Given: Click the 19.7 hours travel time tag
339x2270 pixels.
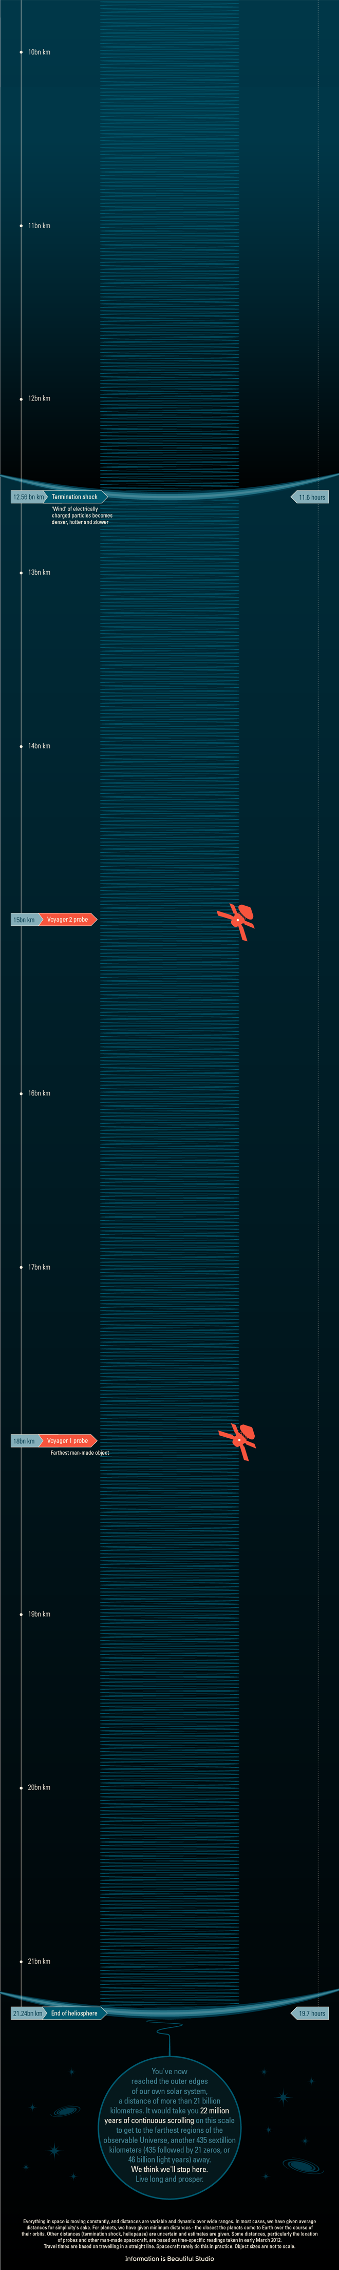Looking at the screenshot, I should pyautogui.click(x=311, y=2012).
